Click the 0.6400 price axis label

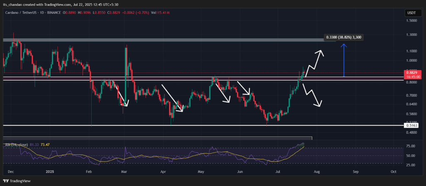[x=411, y=104]
